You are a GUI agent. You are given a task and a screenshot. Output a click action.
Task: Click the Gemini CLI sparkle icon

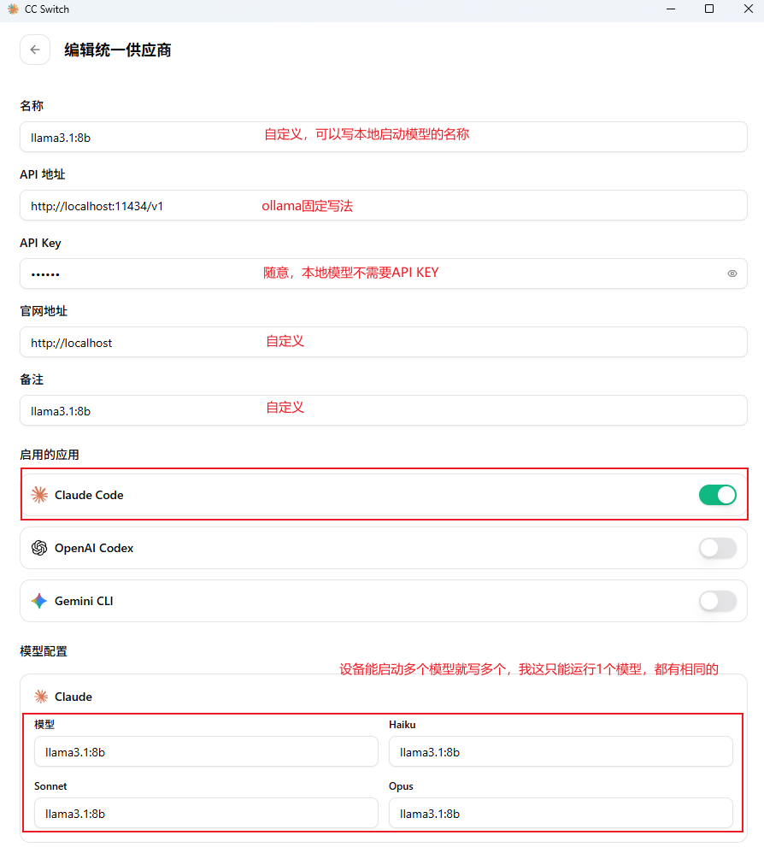click(x=39, y=601)
